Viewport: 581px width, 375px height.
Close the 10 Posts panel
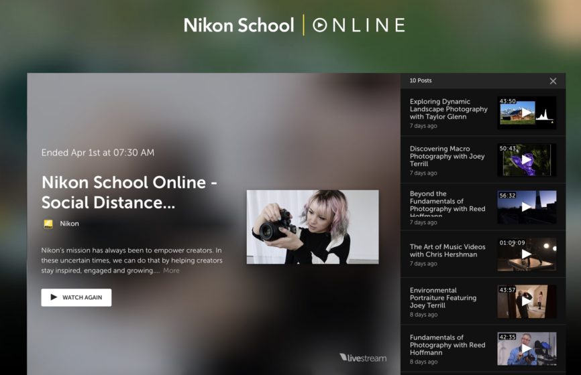coord(553,81)
